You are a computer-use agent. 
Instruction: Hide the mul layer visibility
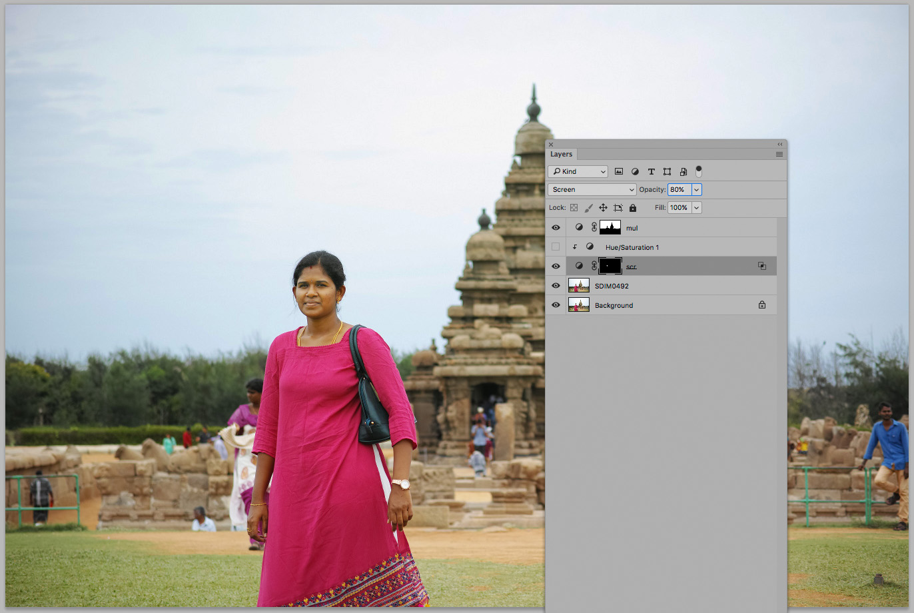556,227
